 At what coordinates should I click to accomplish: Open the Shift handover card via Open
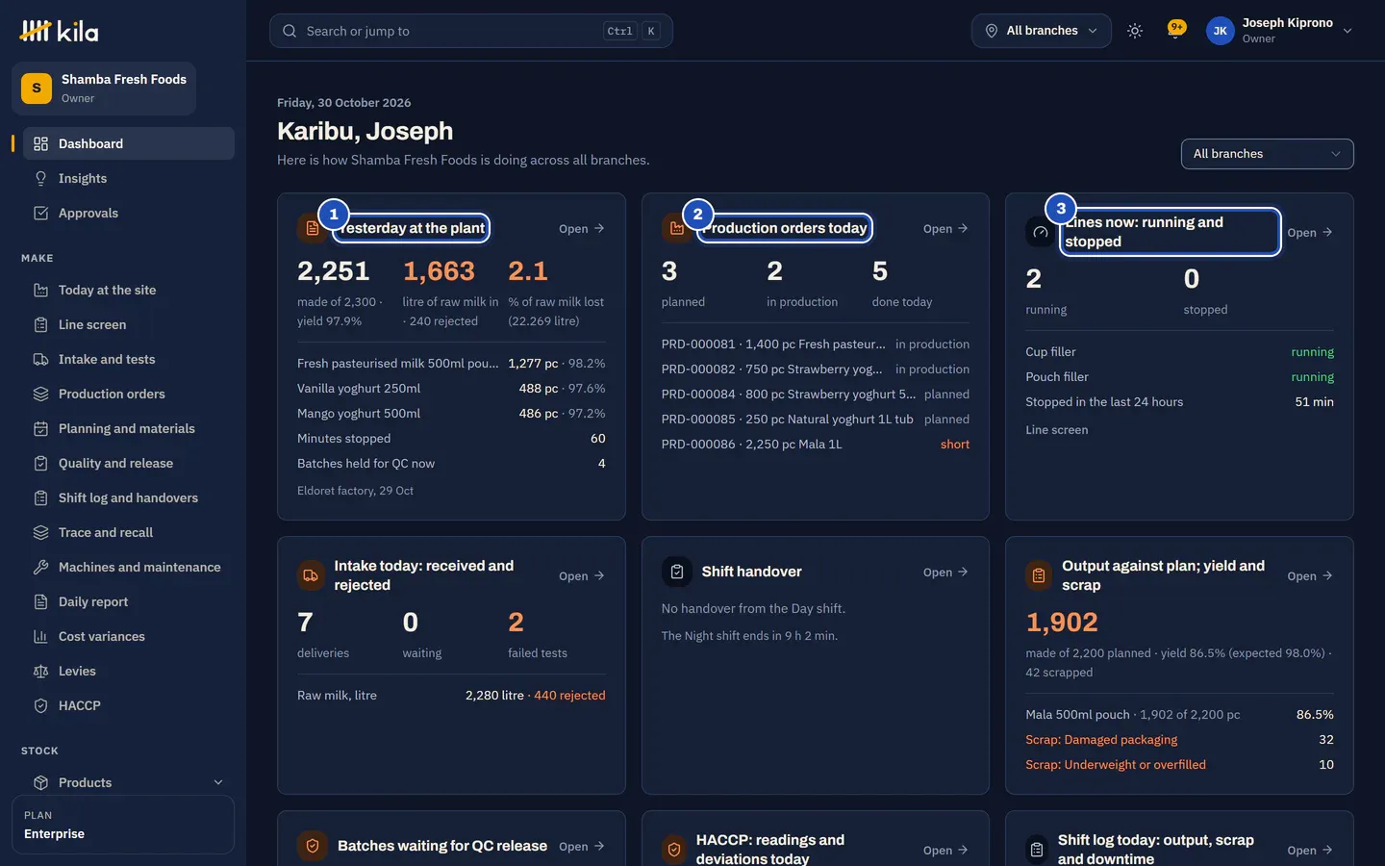[x=945, y=572]
